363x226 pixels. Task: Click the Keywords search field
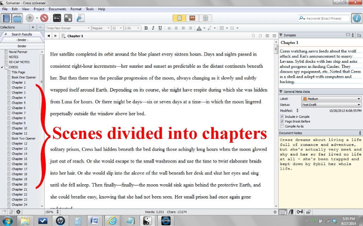324,18
